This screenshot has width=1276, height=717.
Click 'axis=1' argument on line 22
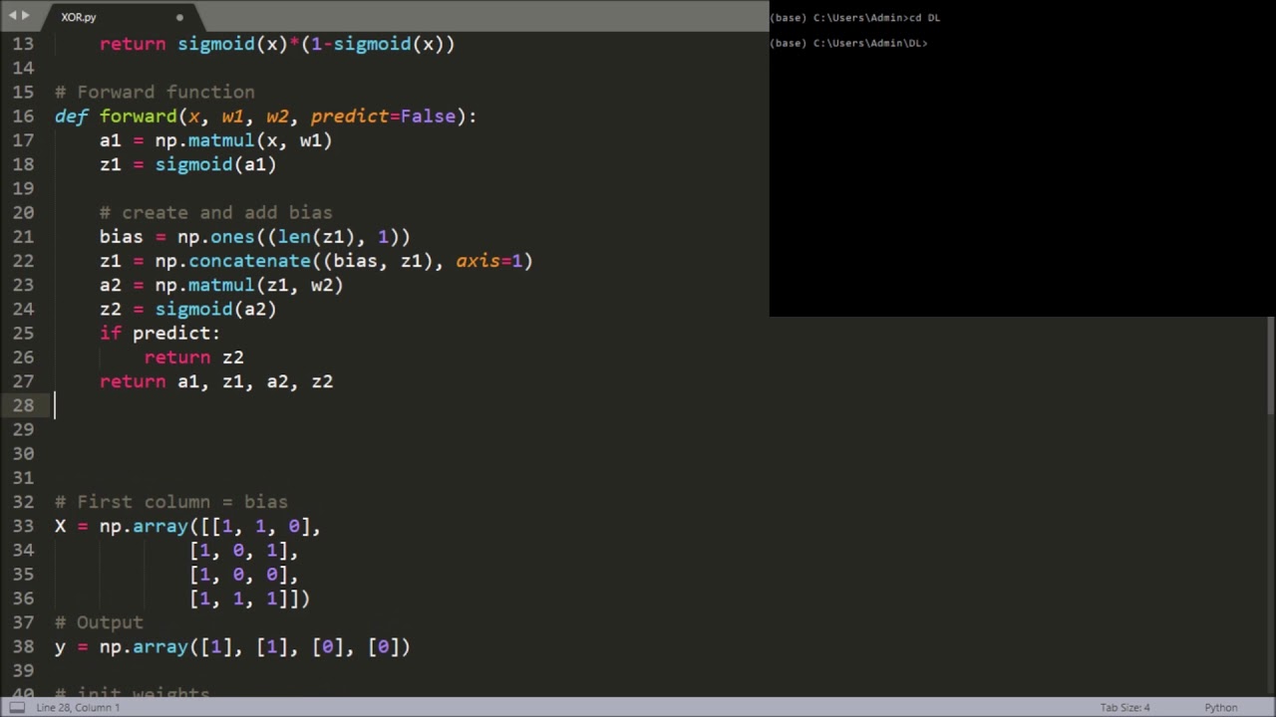[489, 261]
